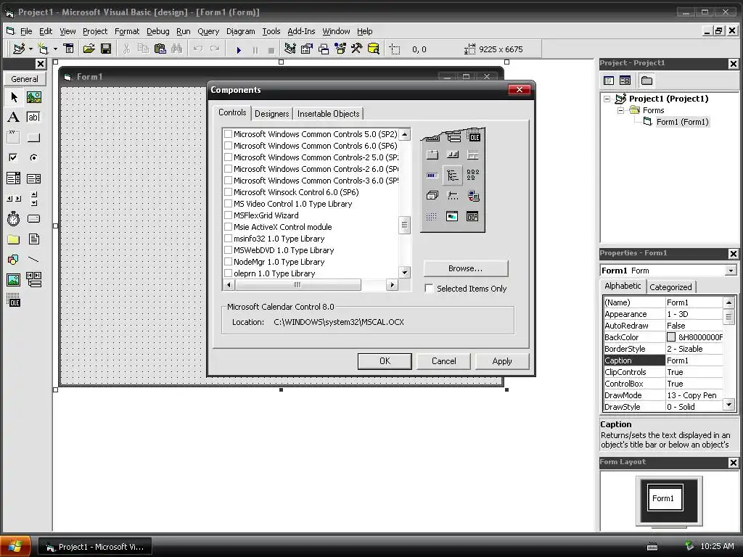Select the DriveListBox tool in toolbox
743x557 pixels.
[x=33, y=219]
